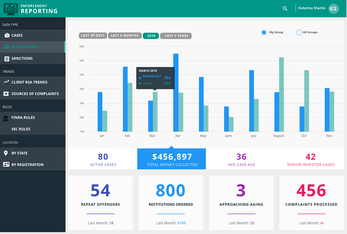
Task: Click the Cases briefcase icon
Action: (7, 35)
